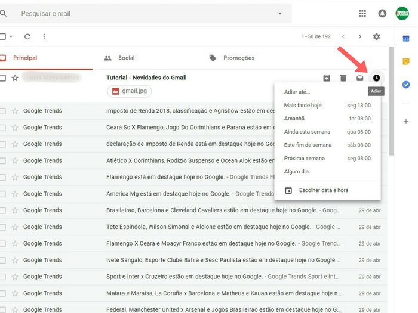Mark the Tutorial email as read
This screenshot has width=418, height=313.
(360, 78)
